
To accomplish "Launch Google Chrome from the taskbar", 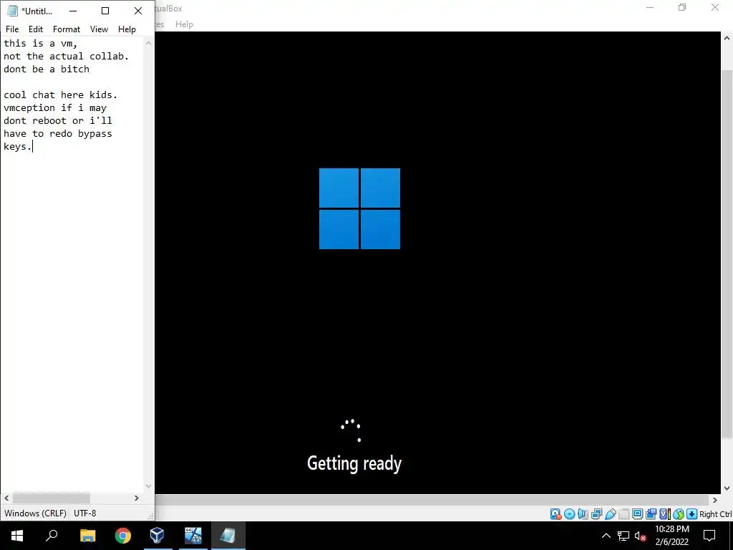I will [123, 536].
